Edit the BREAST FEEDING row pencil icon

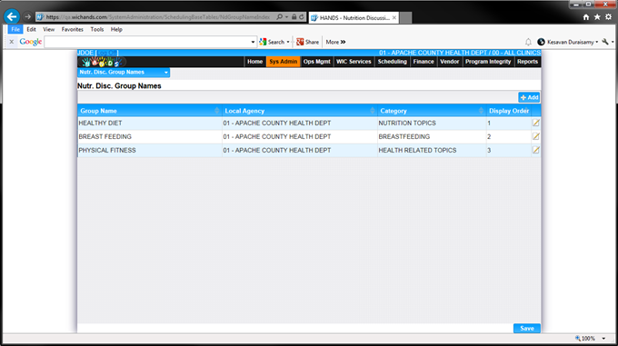pyautogui.click(x=535, y=136)
